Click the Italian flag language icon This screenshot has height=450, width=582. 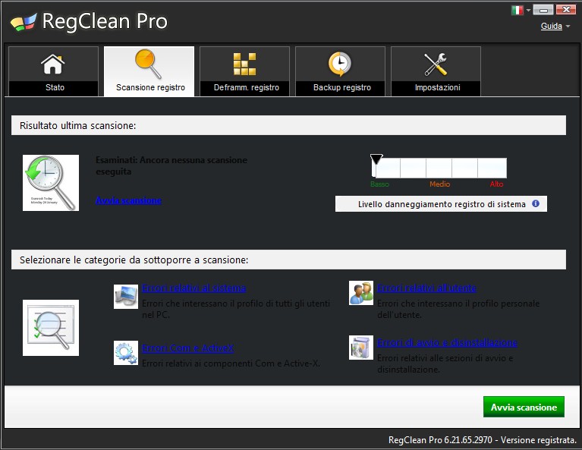point(517,10)
